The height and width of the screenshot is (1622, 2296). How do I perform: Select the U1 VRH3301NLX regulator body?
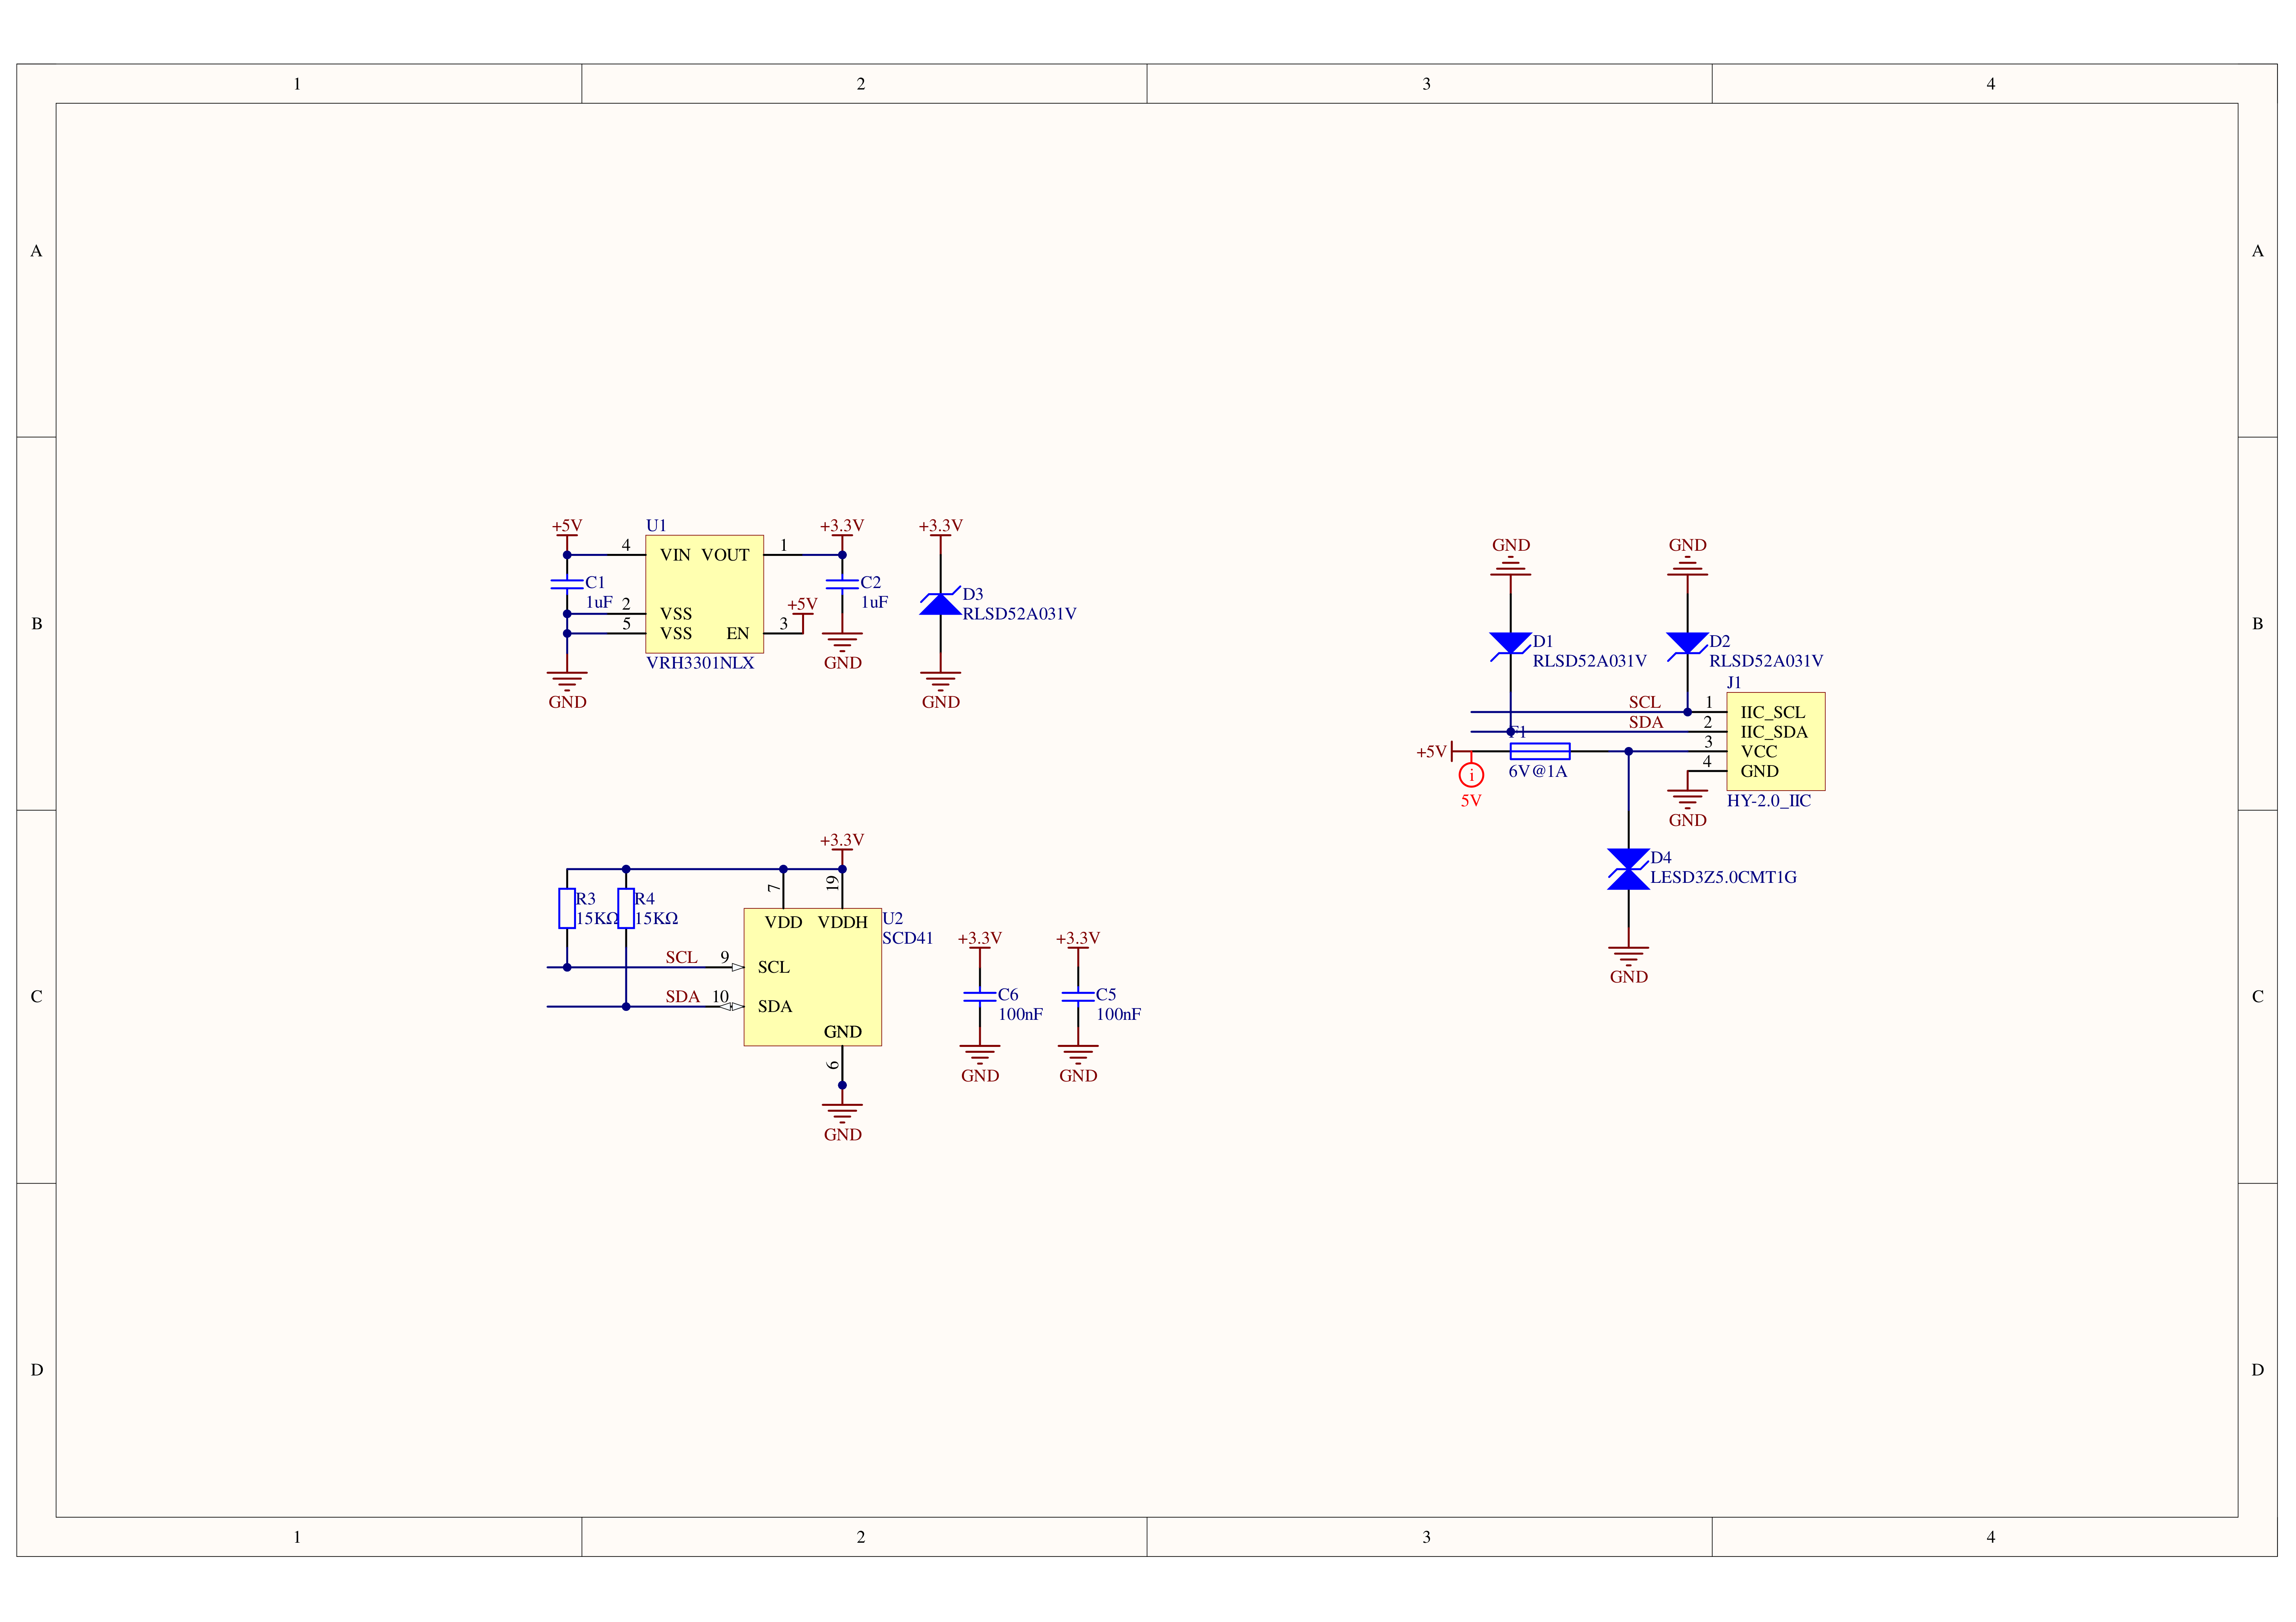(704, 594)
